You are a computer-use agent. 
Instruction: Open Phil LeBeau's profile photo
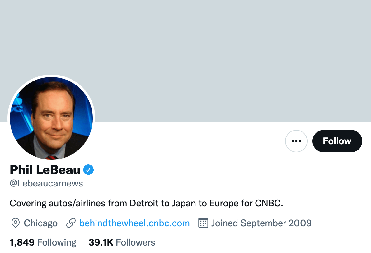point(51,118)
